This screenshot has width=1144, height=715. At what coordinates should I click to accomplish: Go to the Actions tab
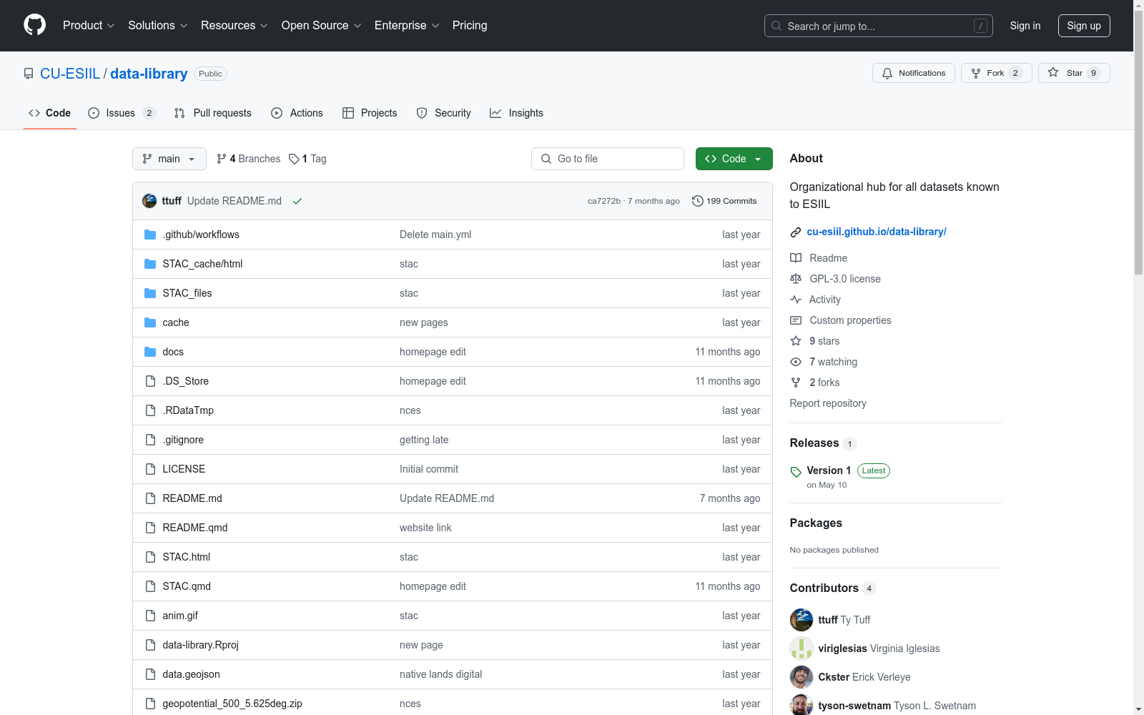[297, 113]
